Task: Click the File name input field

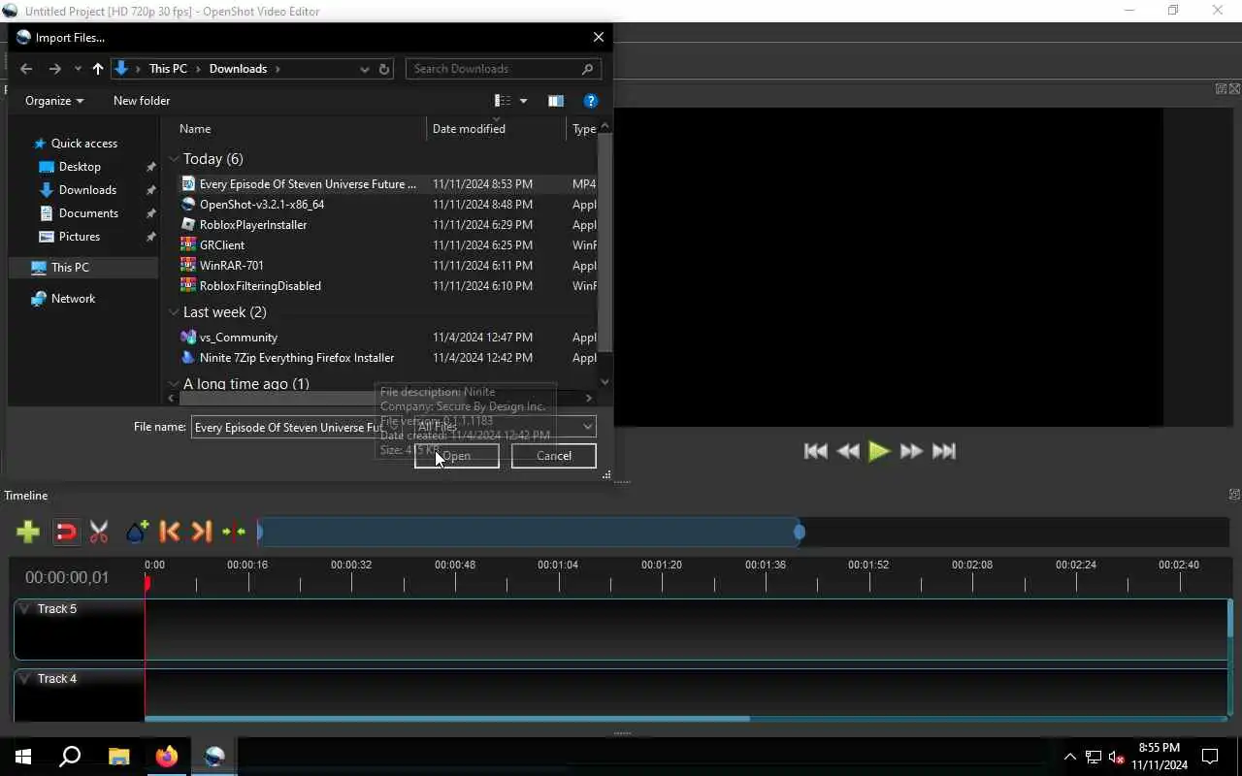Action: tap(287, 428)
